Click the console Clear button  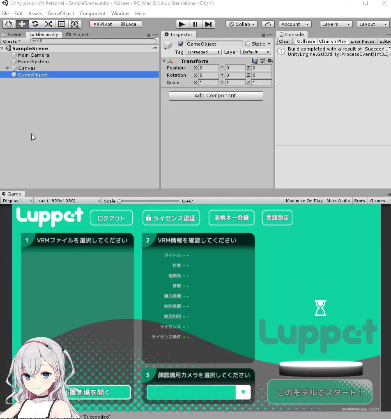[284, 41]
